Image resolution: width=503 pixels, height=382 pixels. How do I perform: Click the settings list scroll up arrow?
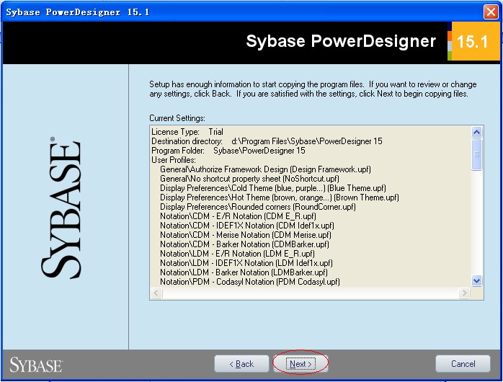[477, 132]
